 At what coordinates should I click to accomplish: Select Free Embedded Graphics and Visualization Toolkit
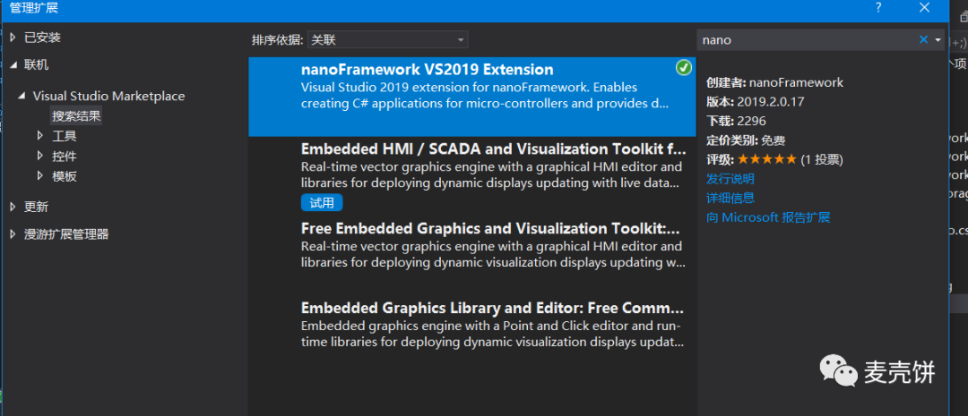click(472, 255)
